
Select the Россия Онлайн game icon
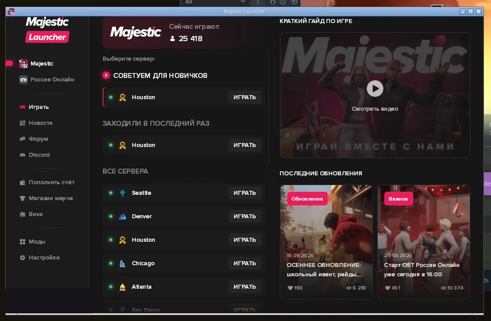[23, 80]
